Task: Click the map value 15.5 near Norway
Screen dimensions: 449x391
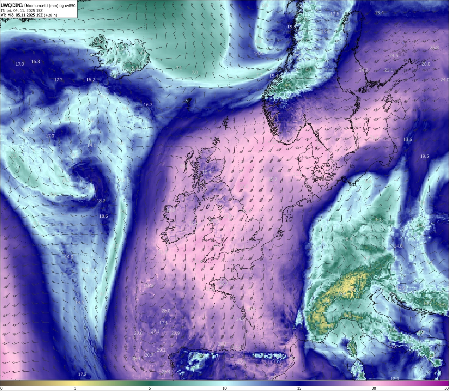Action: click(x=291, y=27)
